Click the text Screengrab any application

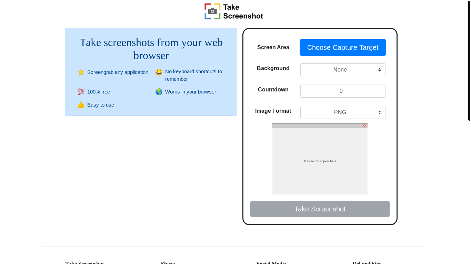coord(118,72)
